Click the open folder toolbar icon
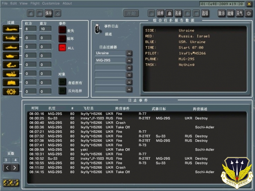Screen dimensions: 255x191 40,13
